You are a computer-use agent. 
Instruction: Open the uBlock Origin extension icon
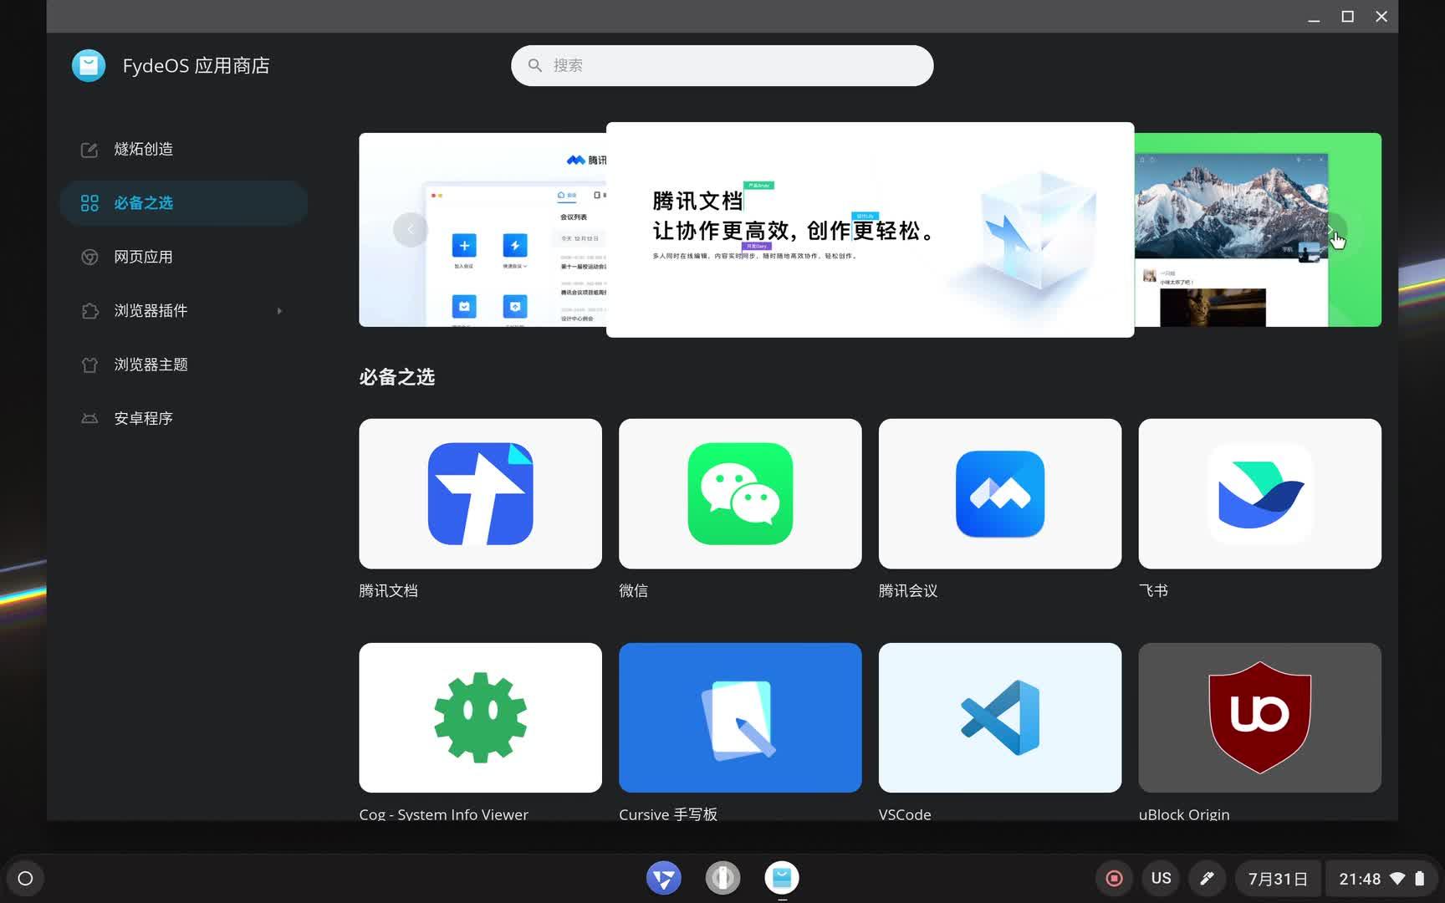1259,717
